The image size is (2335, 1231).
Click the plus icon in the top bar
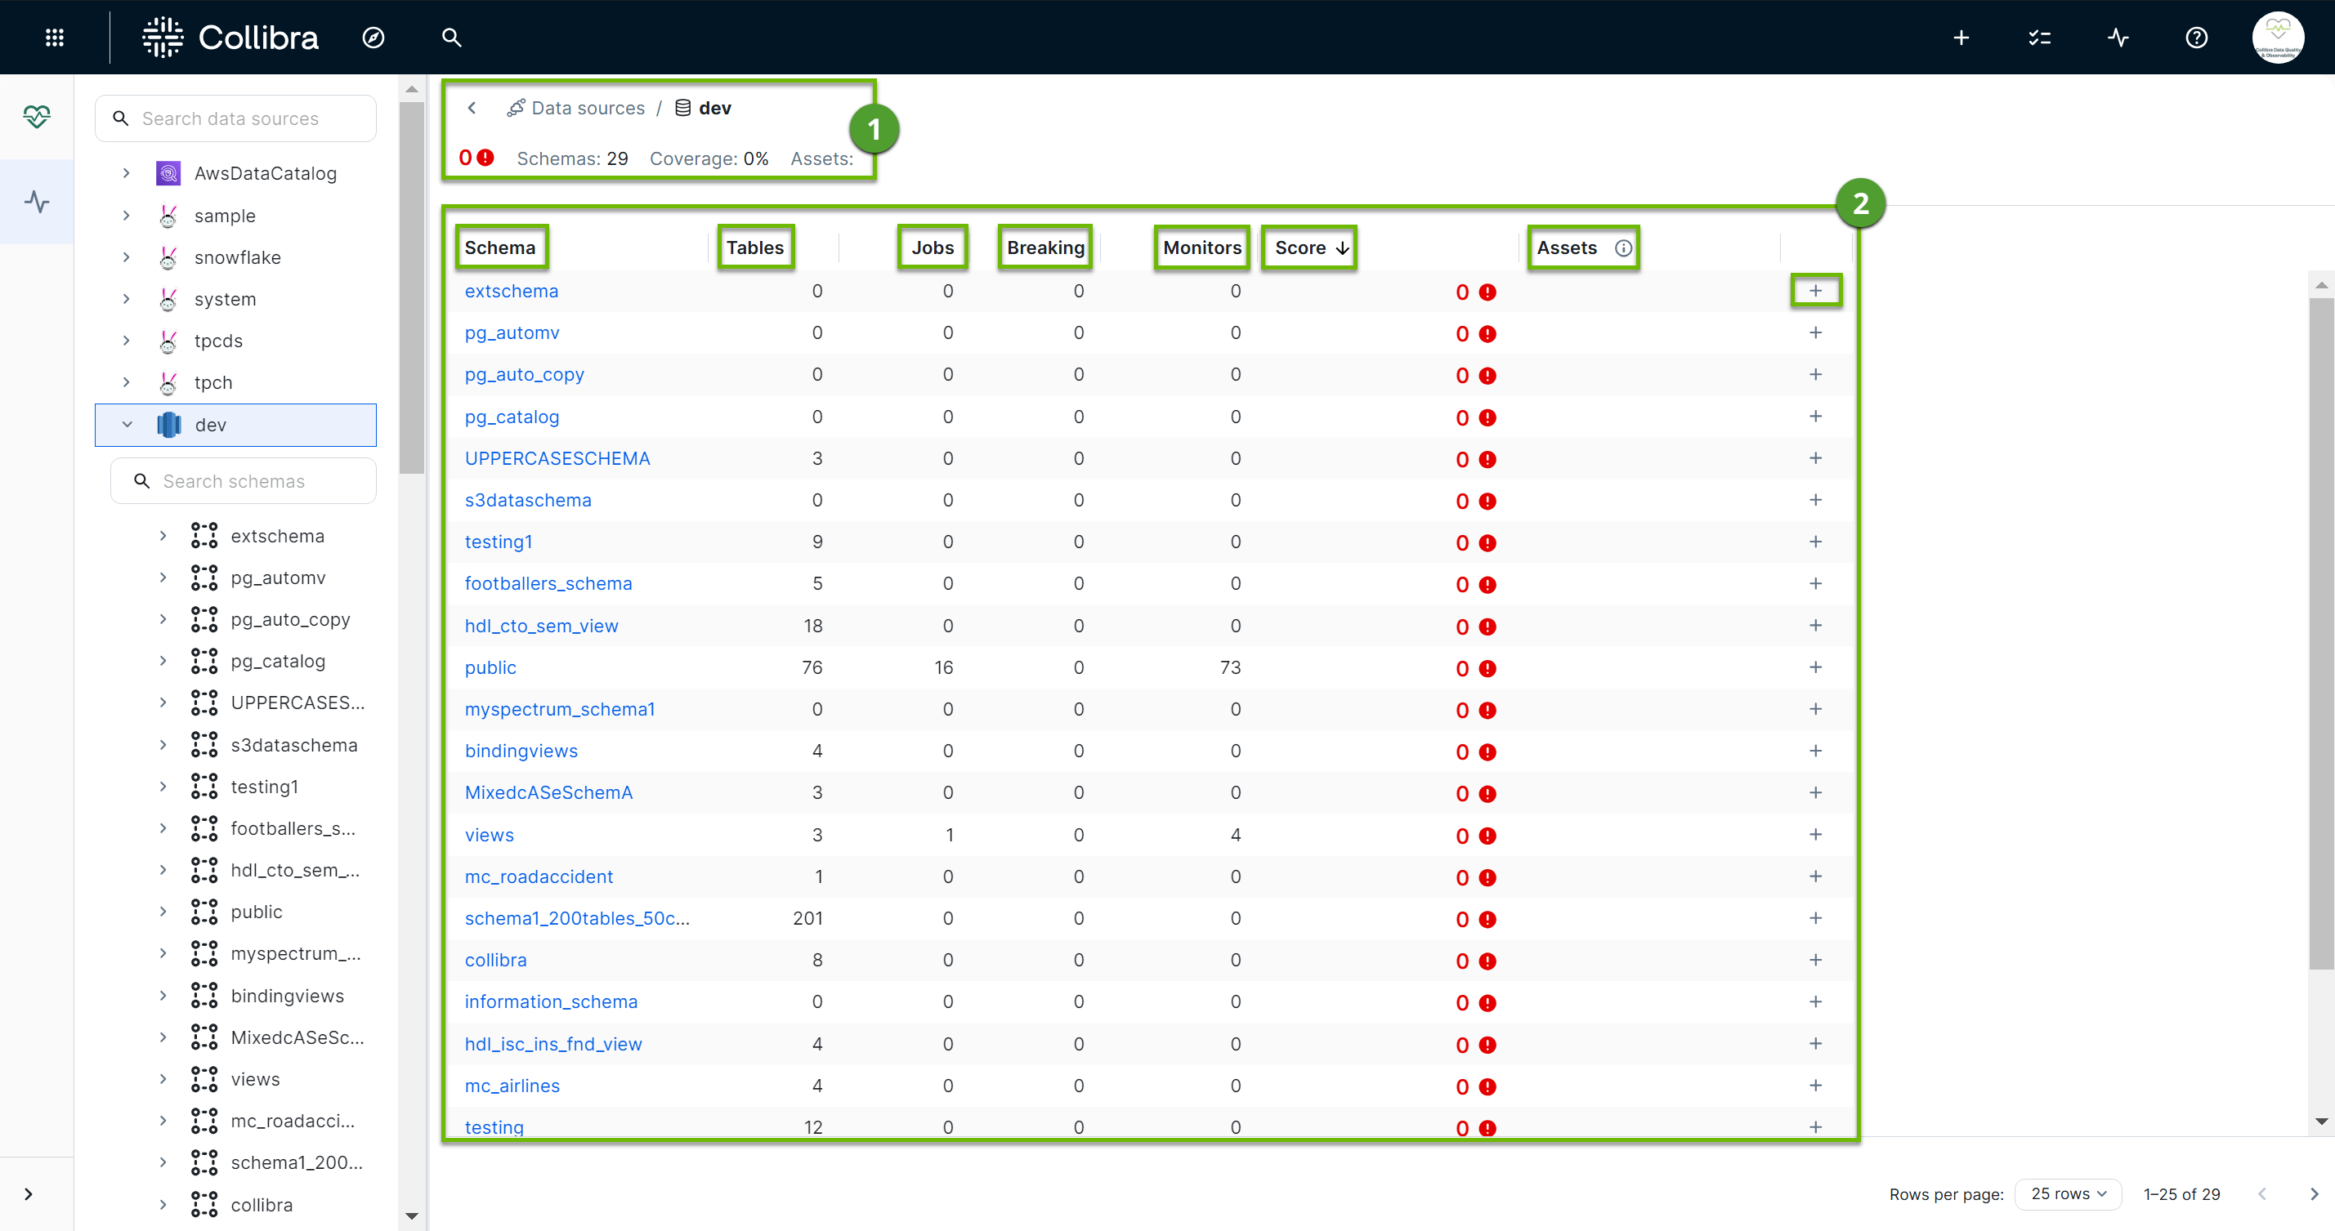point(1961,37)
